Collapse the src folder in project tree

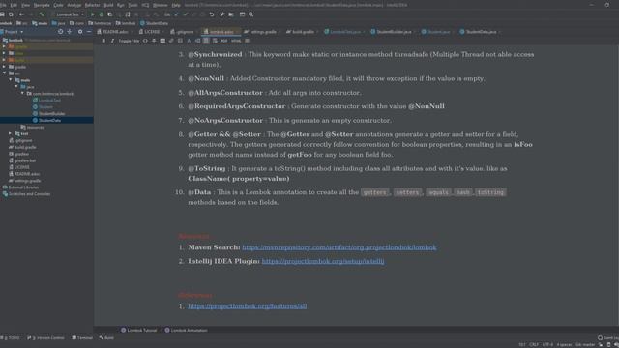pyautogui.click(x=5, y=73)
